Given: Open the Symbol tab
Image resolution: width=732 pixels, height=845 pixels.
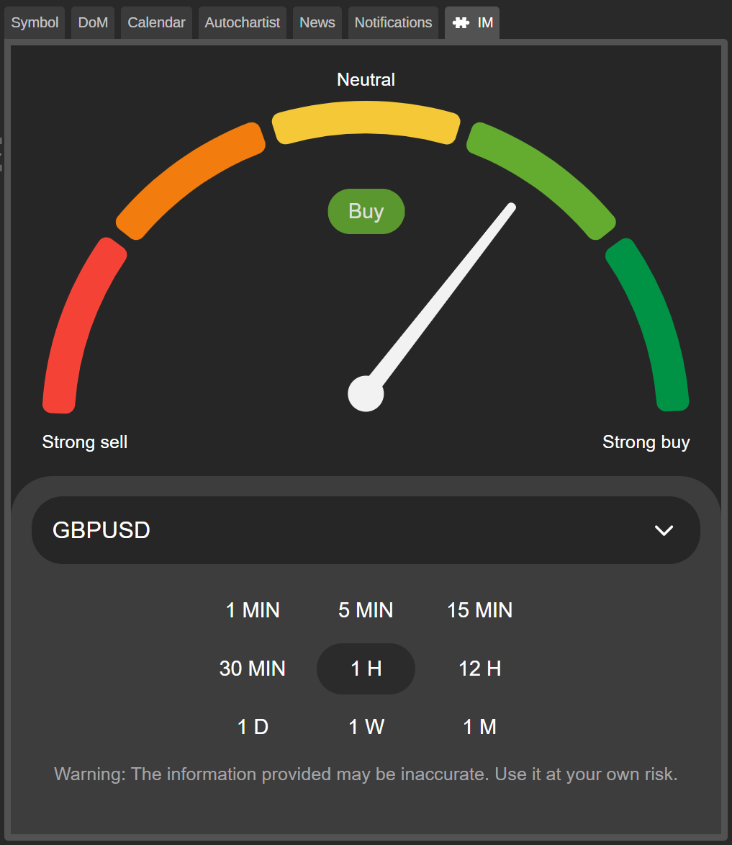Looking at the screenshot, I should (x=35, y=23).
